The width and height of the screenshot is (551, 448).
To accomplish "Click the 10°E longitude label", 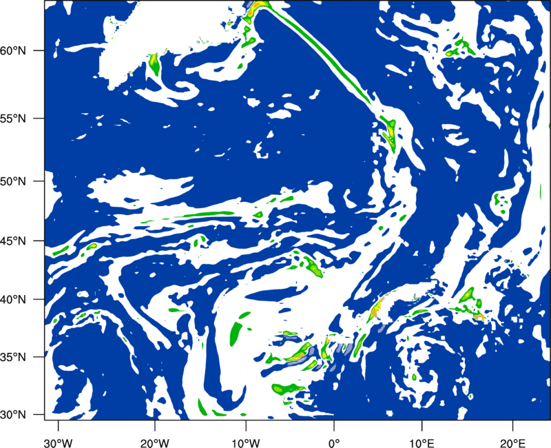I will point(422,443).
